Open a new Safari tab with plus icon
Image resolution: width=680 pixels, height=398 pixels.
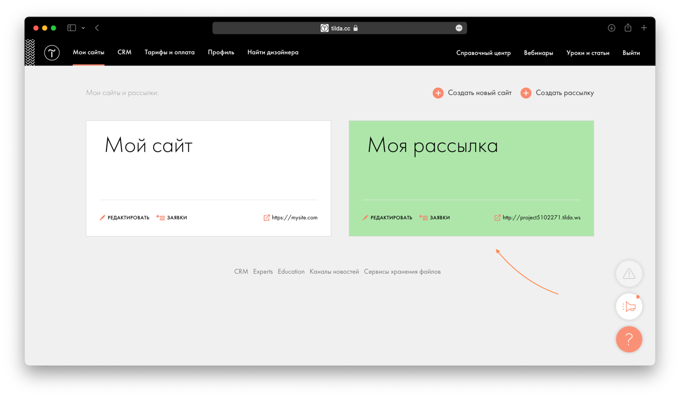pyautogui.click(x=644, y=28)
